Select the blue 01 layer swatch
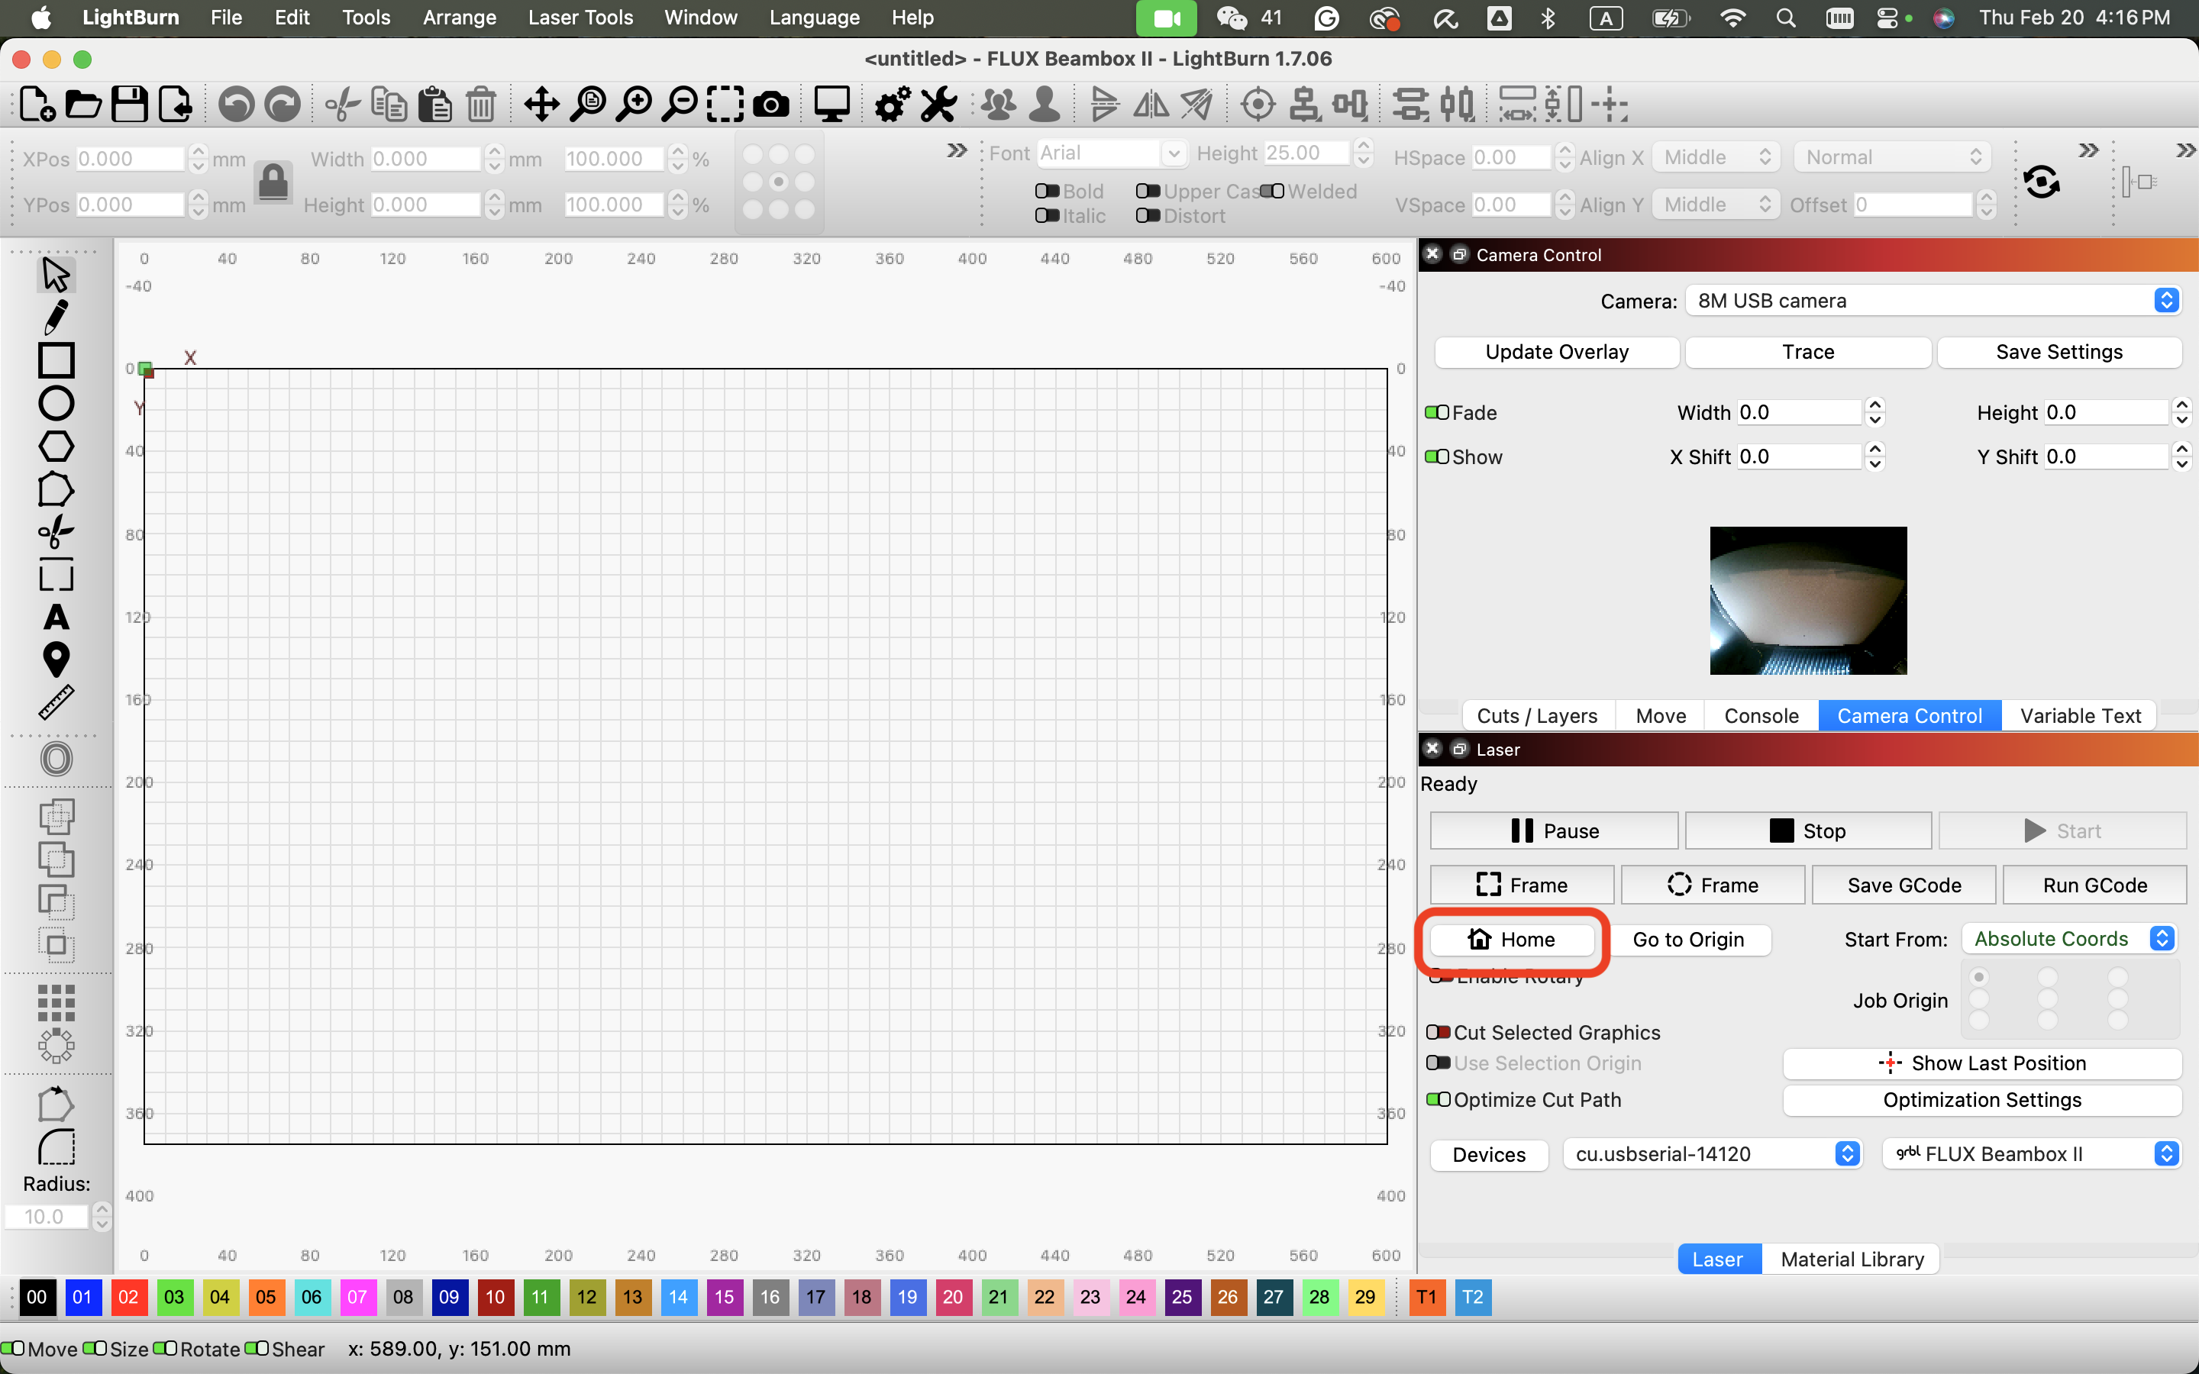 pyautogui.click(x=82, y=1297)
